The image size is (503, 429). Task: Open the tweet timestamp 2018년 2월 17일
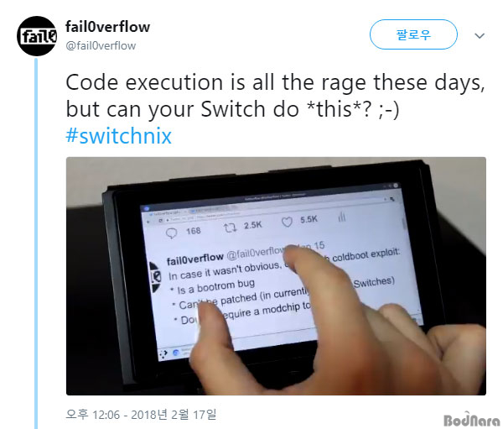click(x=141, y=415)
